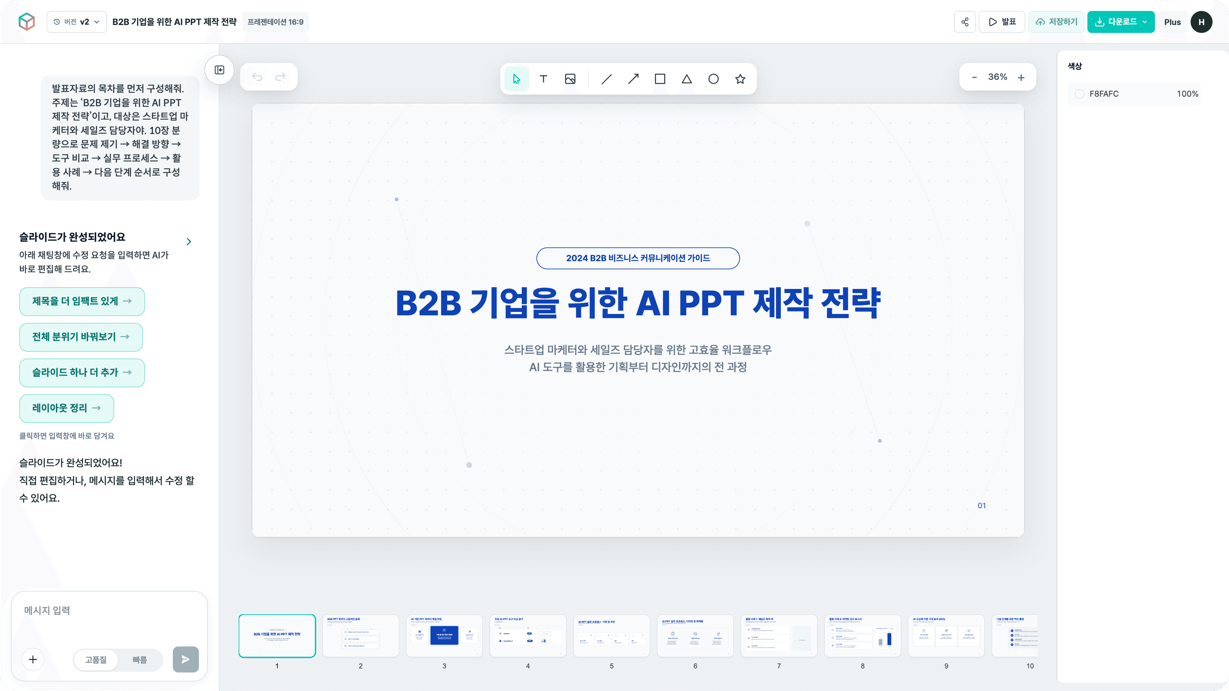Image resolution: width=1229 pixels, height=691 pixels.
Task: Click the send message arrow button
Action: pyautogui.click(x=186, y=659)
